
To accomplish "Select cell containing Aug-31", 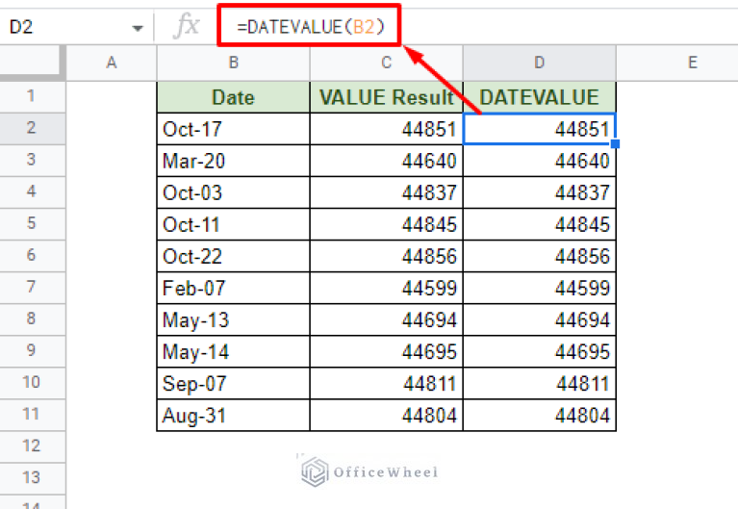I will point(233,415).
